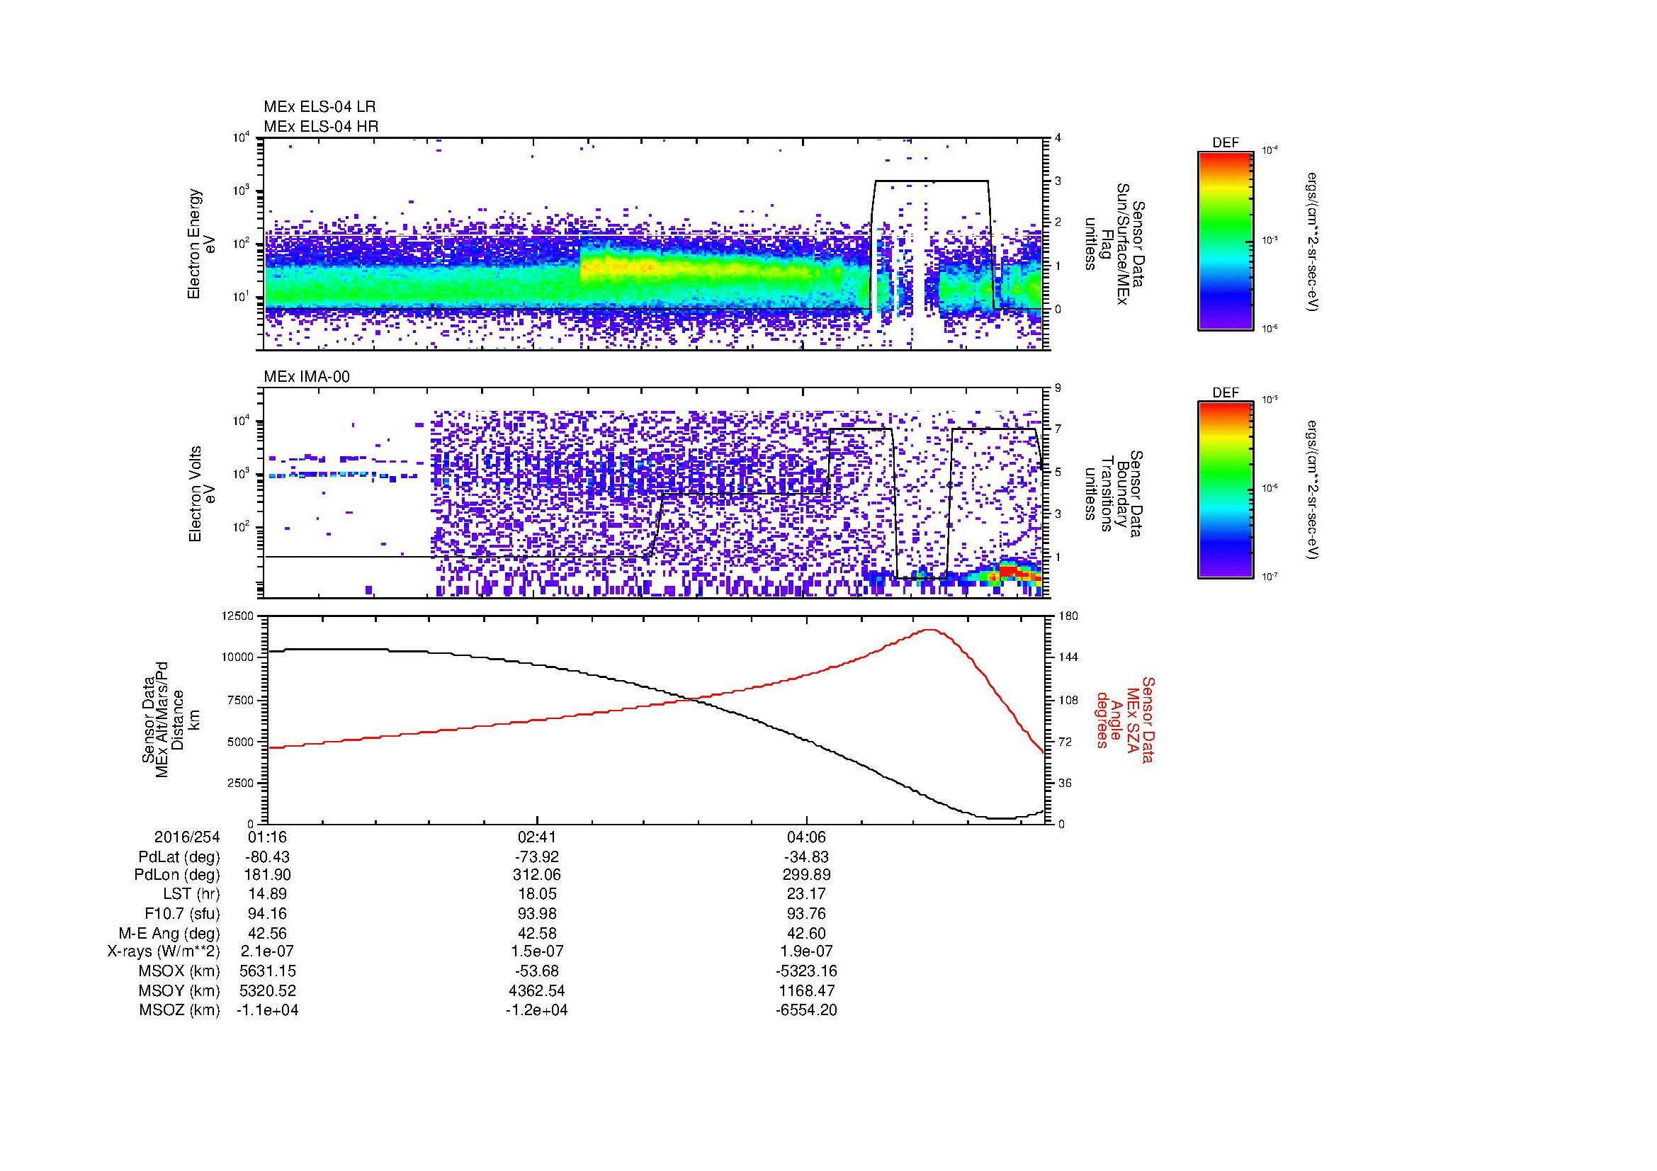Click the '01:16' time tick label

[x=267, y=837]
